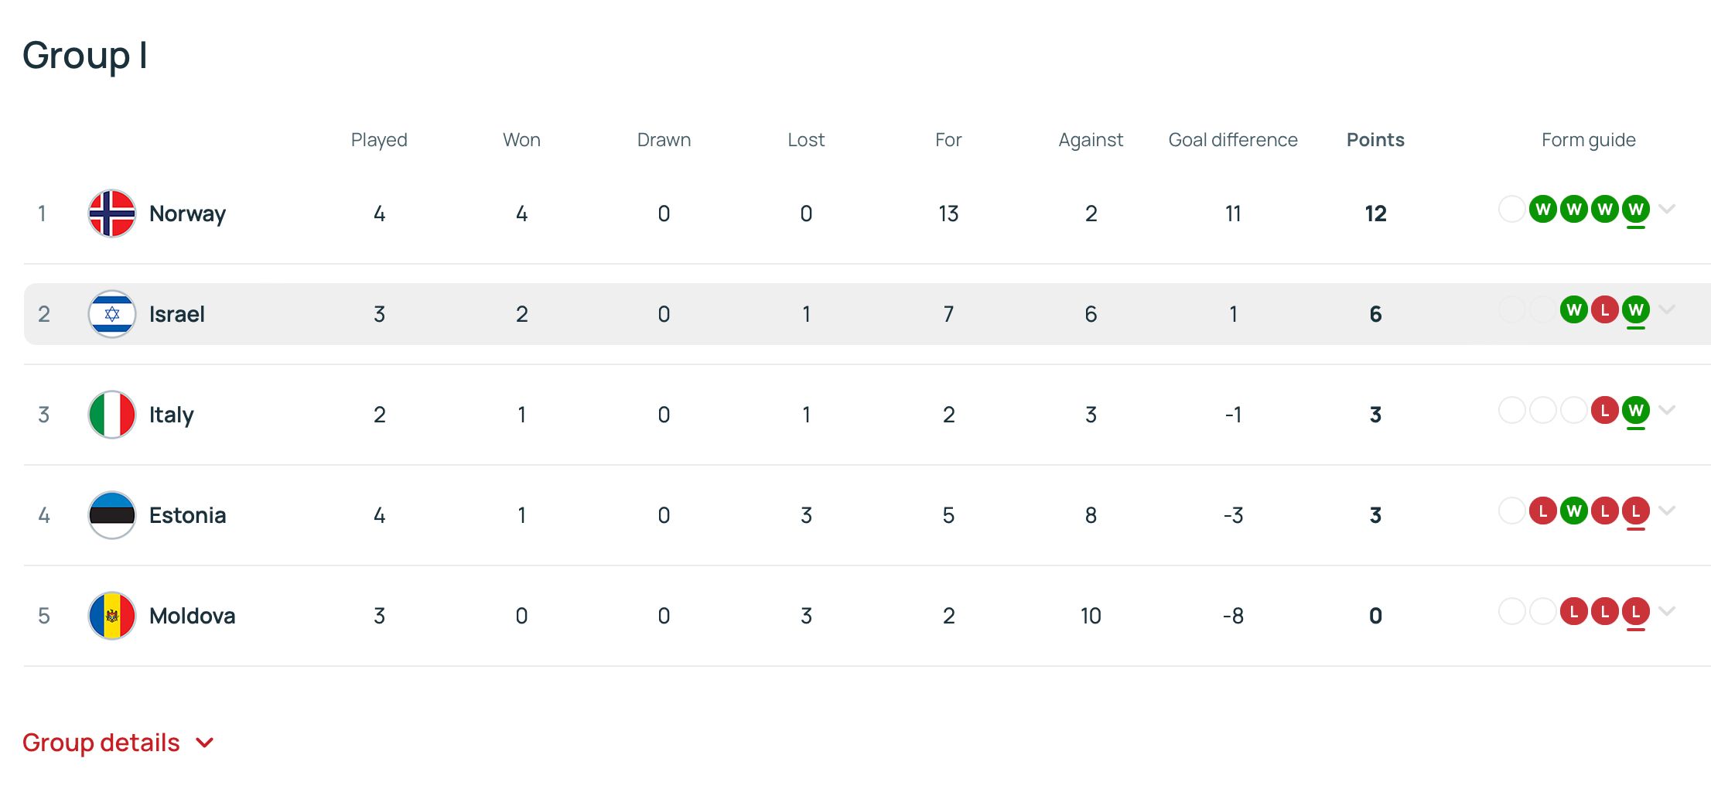This screenshot has height=796, width=1711.
Task: Click the Moldova flag icon
Action: [x=112, y=616]
